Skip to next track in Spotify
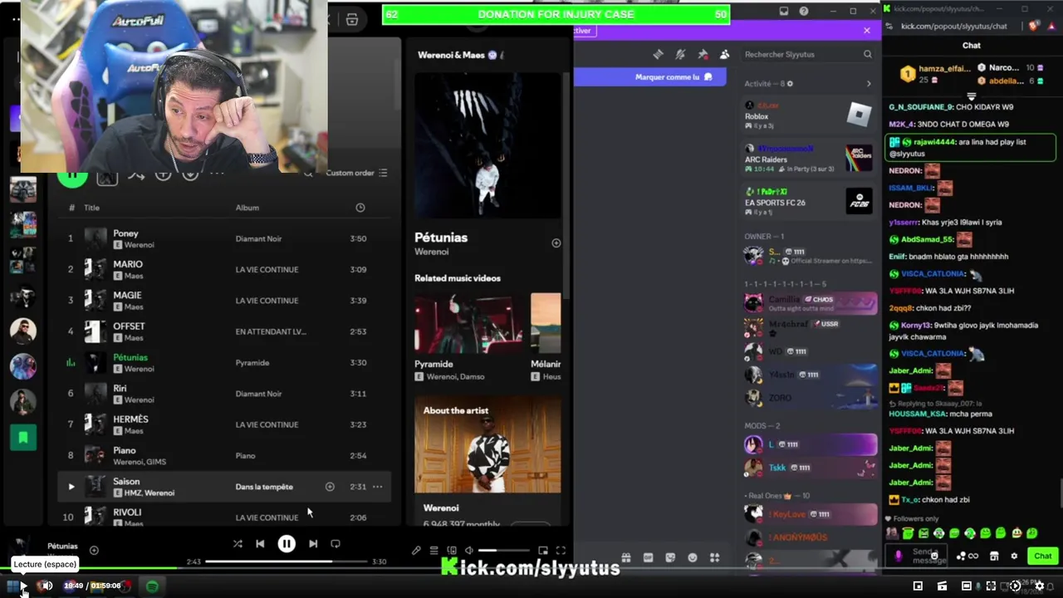Screen dimensions: 1063x598 tap(313, 544)
